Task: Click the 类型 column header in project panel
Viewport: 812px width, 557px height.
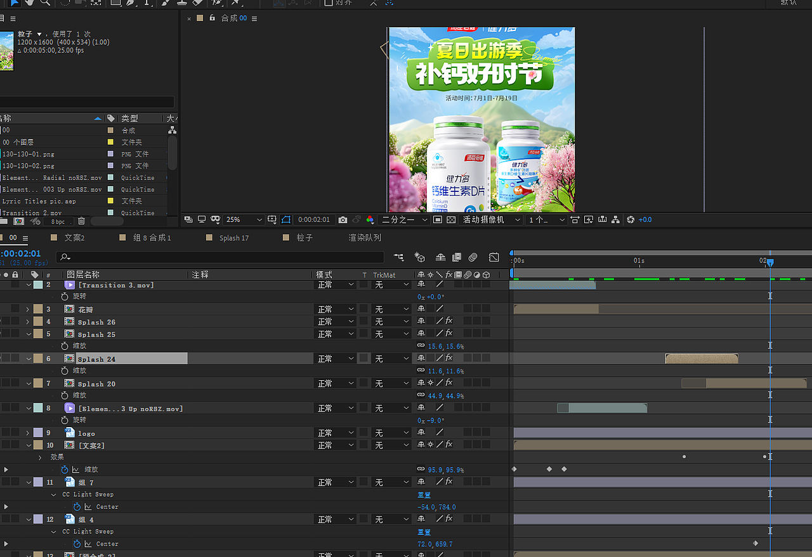Action: click(x=129, y=118)
